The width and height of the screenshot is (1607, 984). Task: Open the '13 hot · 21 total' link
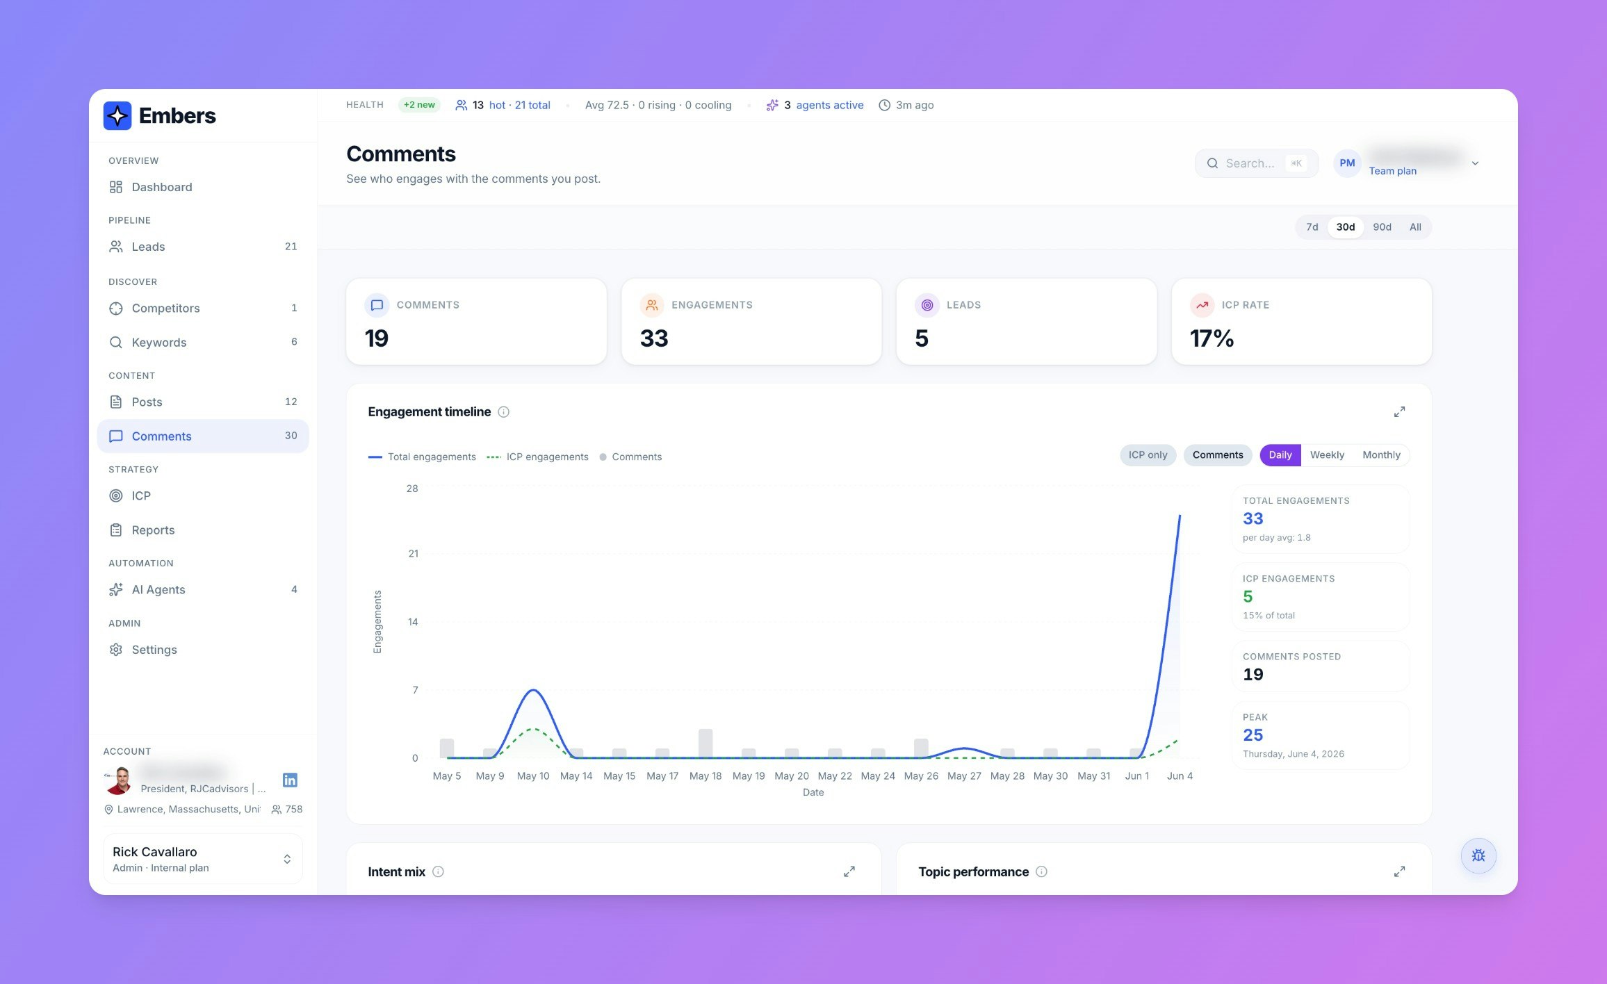[511, 105]
